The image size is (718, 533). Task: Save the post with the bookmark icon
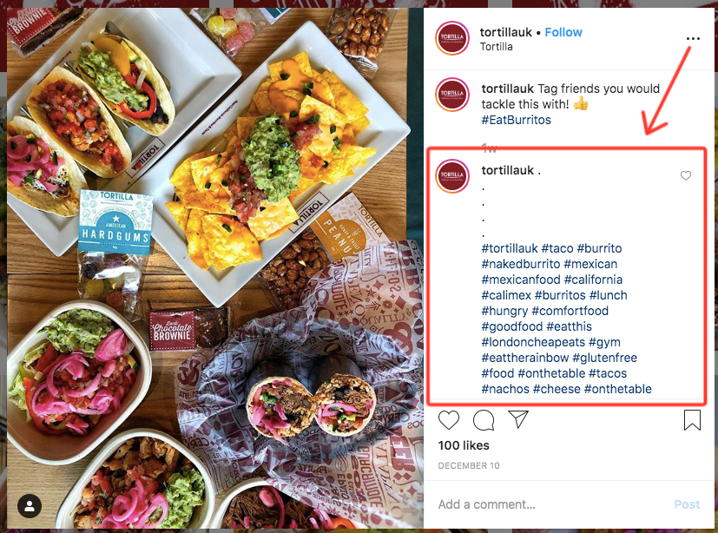(x=692, y=420)
